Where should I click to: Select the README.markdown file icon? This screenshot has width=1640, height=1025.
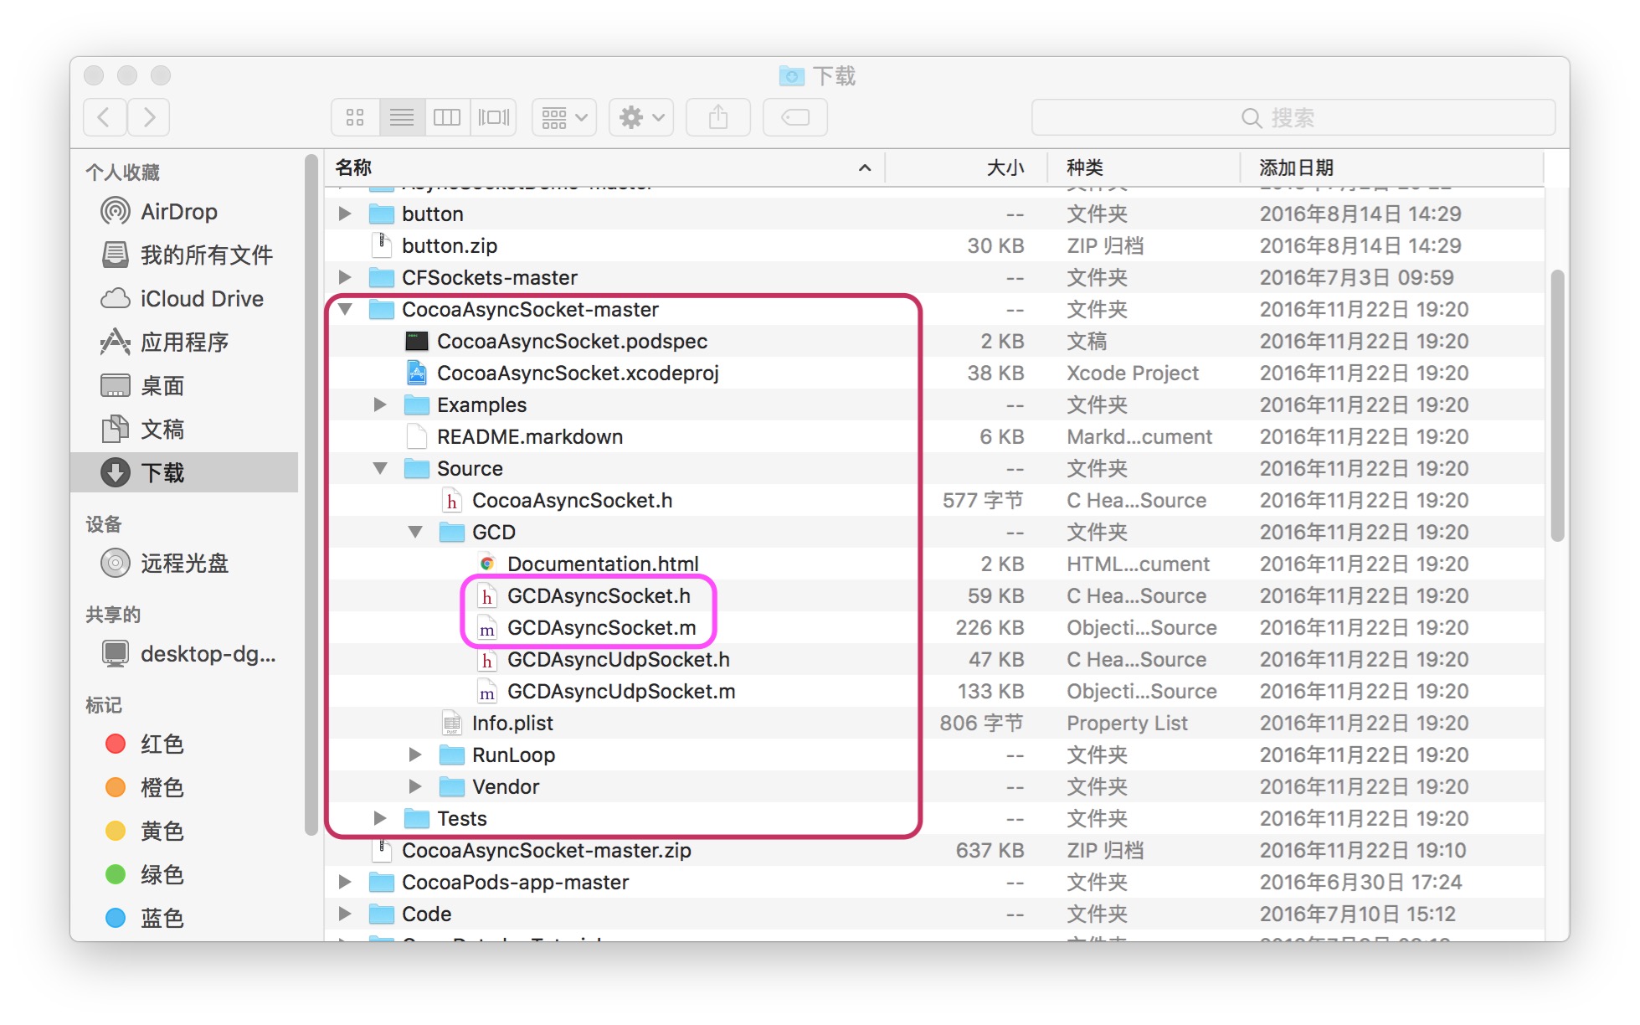point(416,436)
